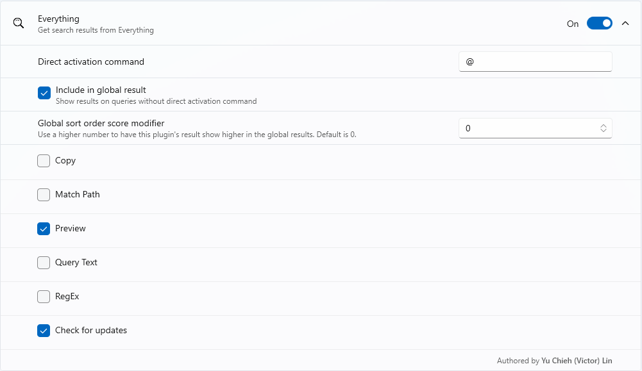Enable the Copy option

[44, 161]
